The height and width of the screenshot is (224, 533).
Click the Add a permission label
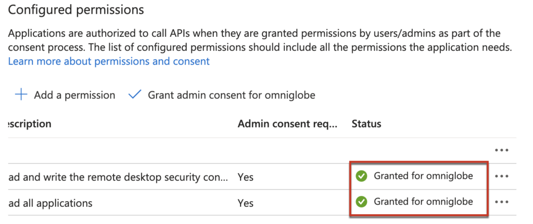click(x=74, y=95)
